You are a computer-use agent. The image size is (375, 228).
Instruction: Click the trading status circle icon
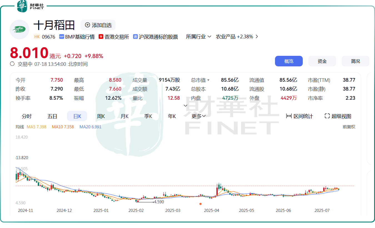click(x=12, y=64)
